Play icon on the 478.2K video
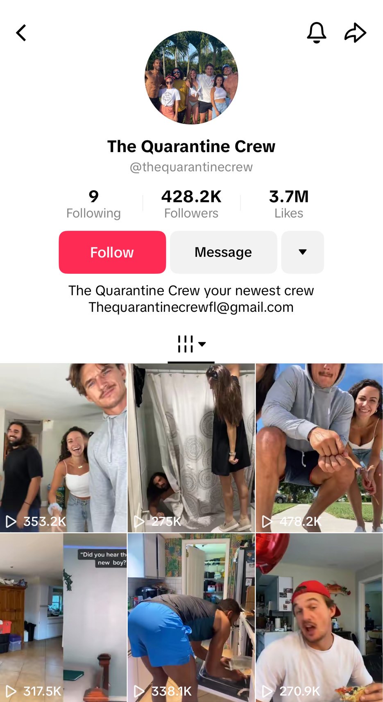Screen dimensions: 383x702 point(267,521)
